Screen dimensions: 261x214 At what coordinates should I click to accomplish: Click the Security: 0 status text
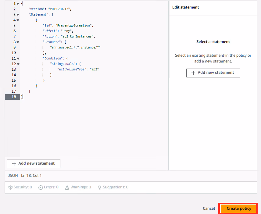[x=23, y=187]
